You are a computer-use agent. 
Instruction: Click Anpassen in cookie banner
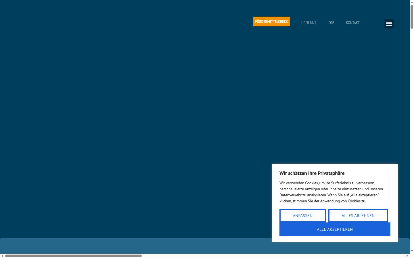coord(303,216)
